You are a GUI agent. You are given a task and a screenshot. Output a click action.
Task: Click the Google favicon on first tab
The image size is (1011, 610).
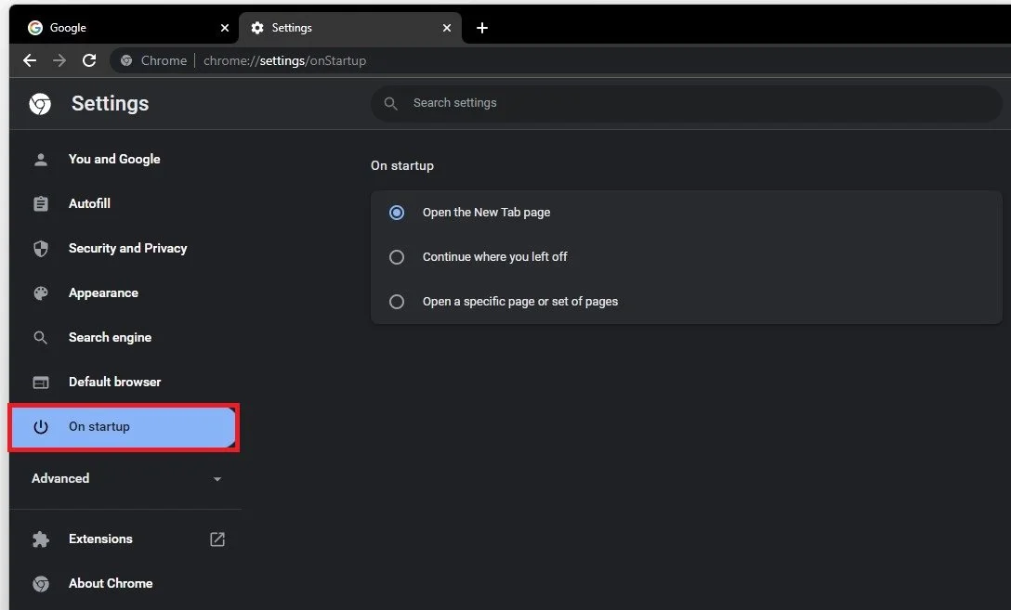(34, 28)
